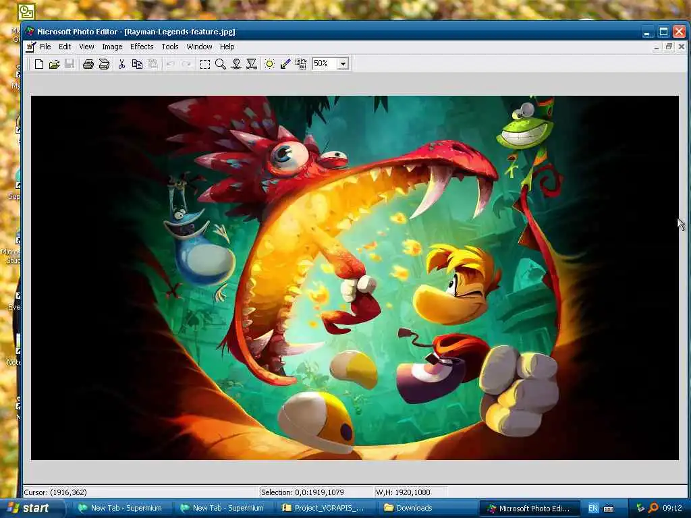
Task: Copy selection using the Copy icon
Action: click(x=137, y=64)
